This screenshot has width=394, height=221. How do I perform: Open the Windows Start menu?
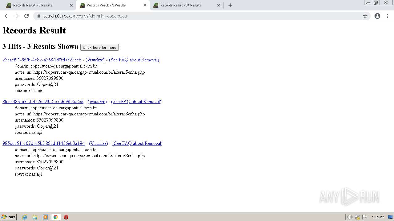click(x=9, y=217)
